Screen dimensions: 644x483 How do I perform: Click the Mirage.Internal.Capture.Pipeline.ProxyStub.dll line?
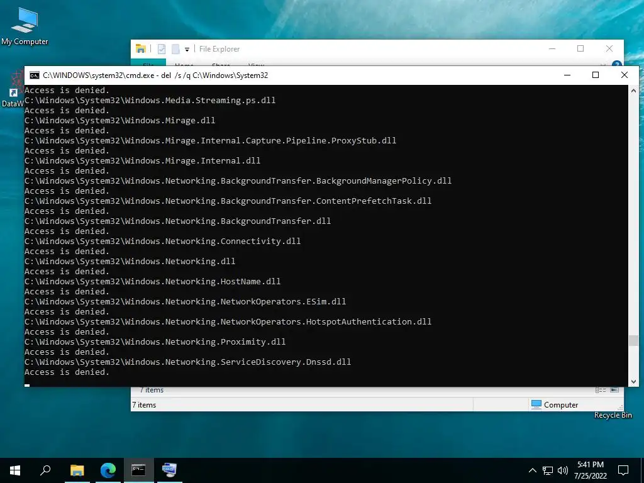point(211,140)
